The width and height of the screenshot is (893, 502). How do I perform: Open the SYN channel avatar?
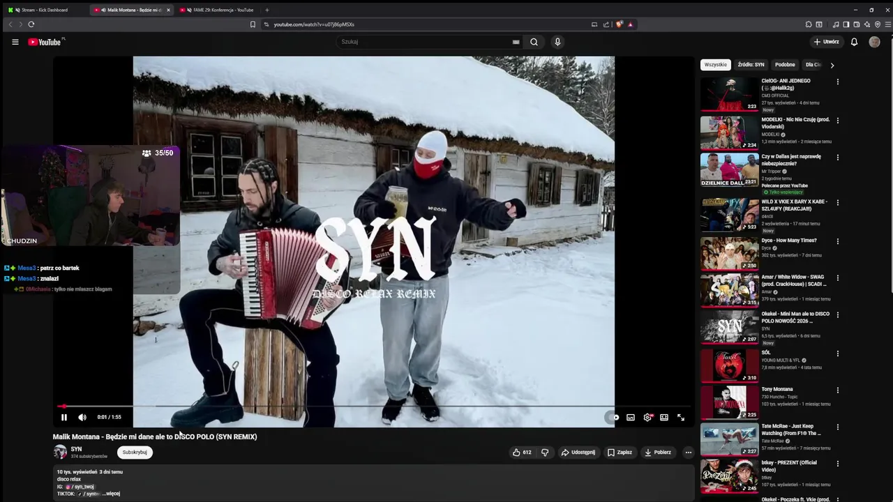click(61, 452)
